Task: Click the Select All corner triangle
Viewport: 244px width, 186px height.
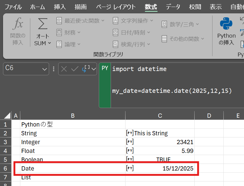Action: pos(7,116)
